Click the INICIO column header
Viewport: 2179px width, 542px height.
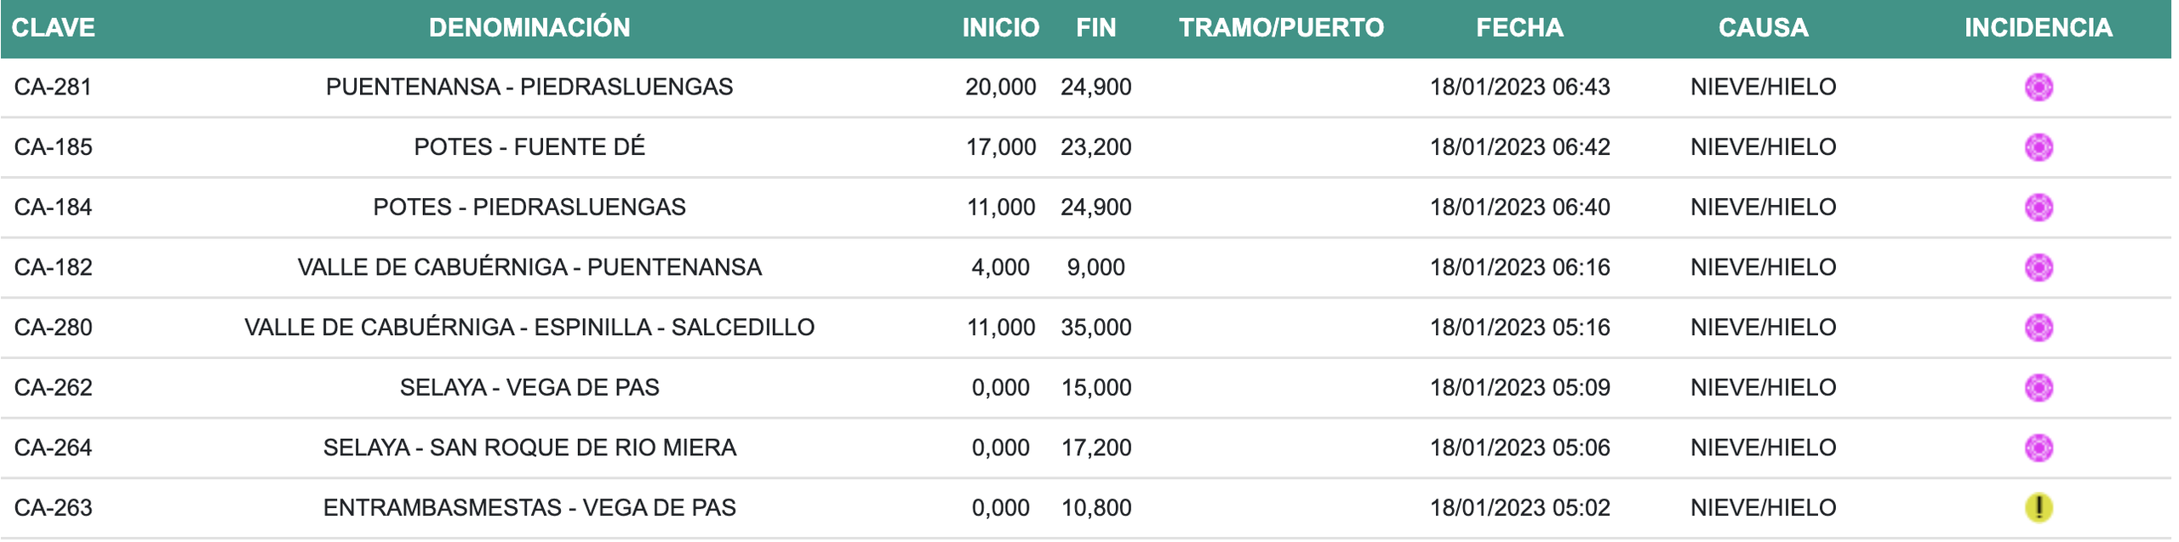pos(1000,28)
